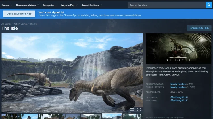Image resolution: width=213 pixels, height=119 pixels.
Task: Select highlighted waterfall thumbnail in strip
Action: [x=112, y=116]
